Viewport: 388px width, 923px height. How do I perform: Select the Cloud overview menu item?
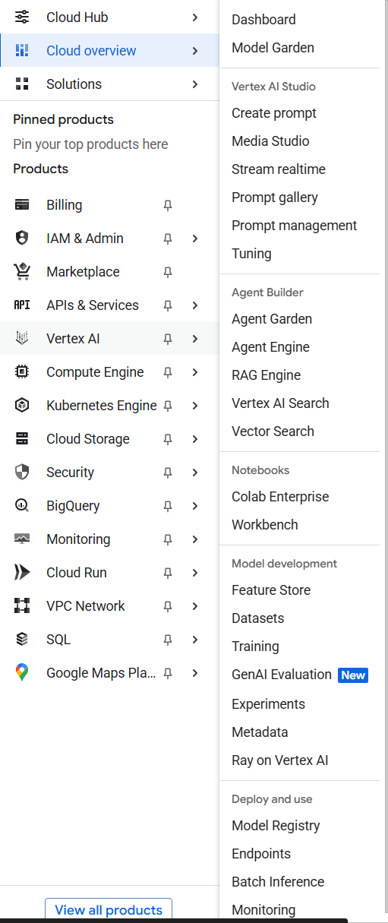click(109, 51)
